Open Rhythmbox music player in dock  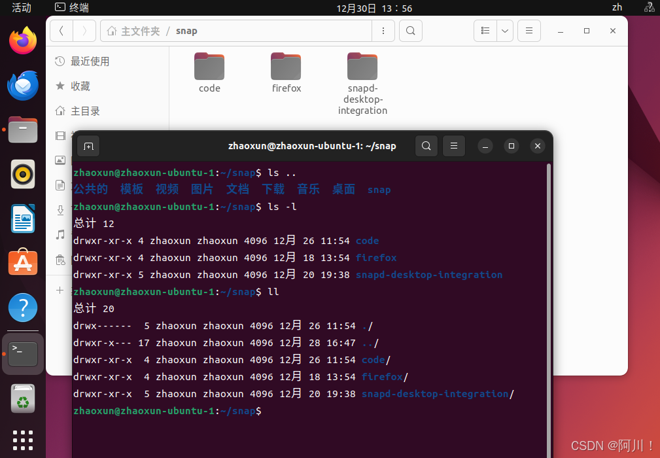(23, 174)
